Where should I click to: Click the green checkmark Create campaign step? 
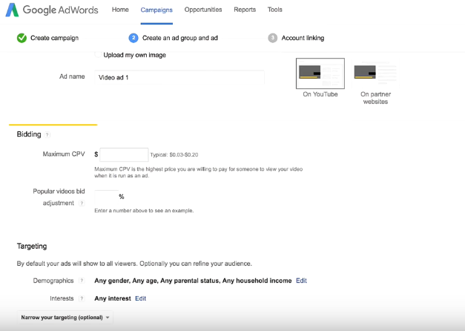tap(22, 38)
